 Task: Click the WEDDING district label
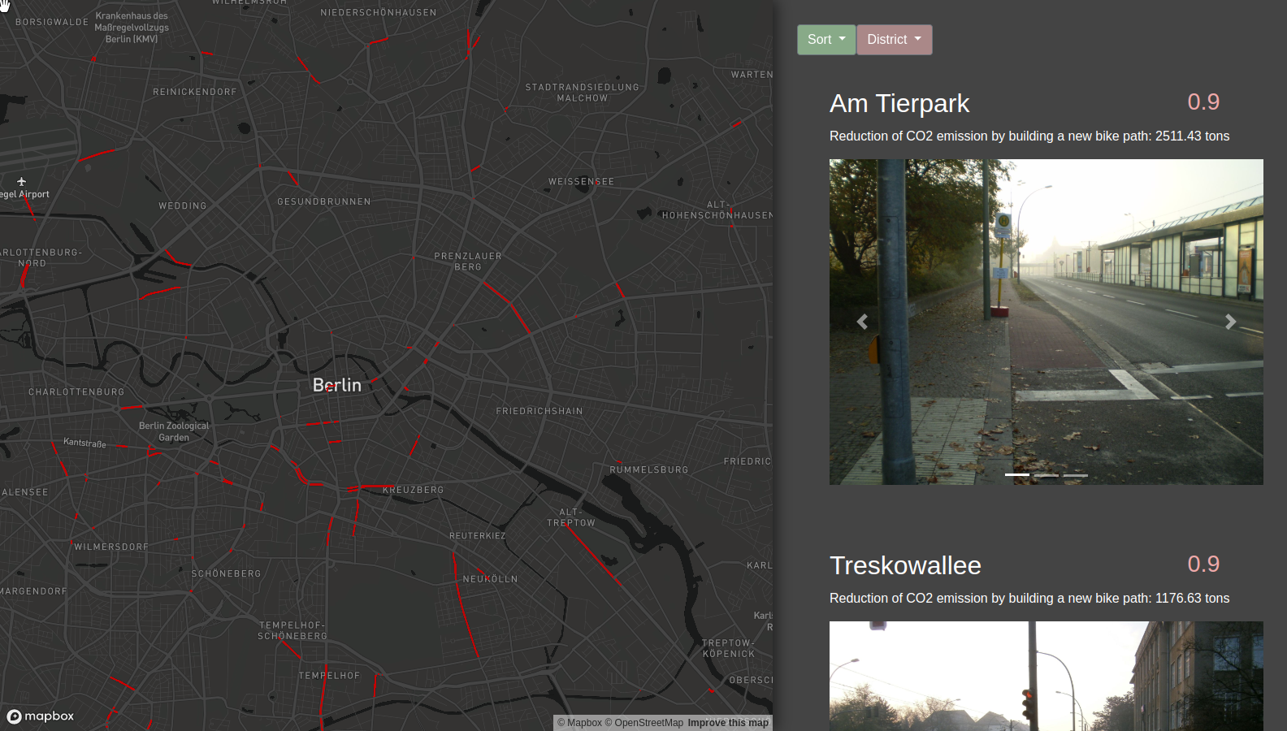tap(183, 206)
